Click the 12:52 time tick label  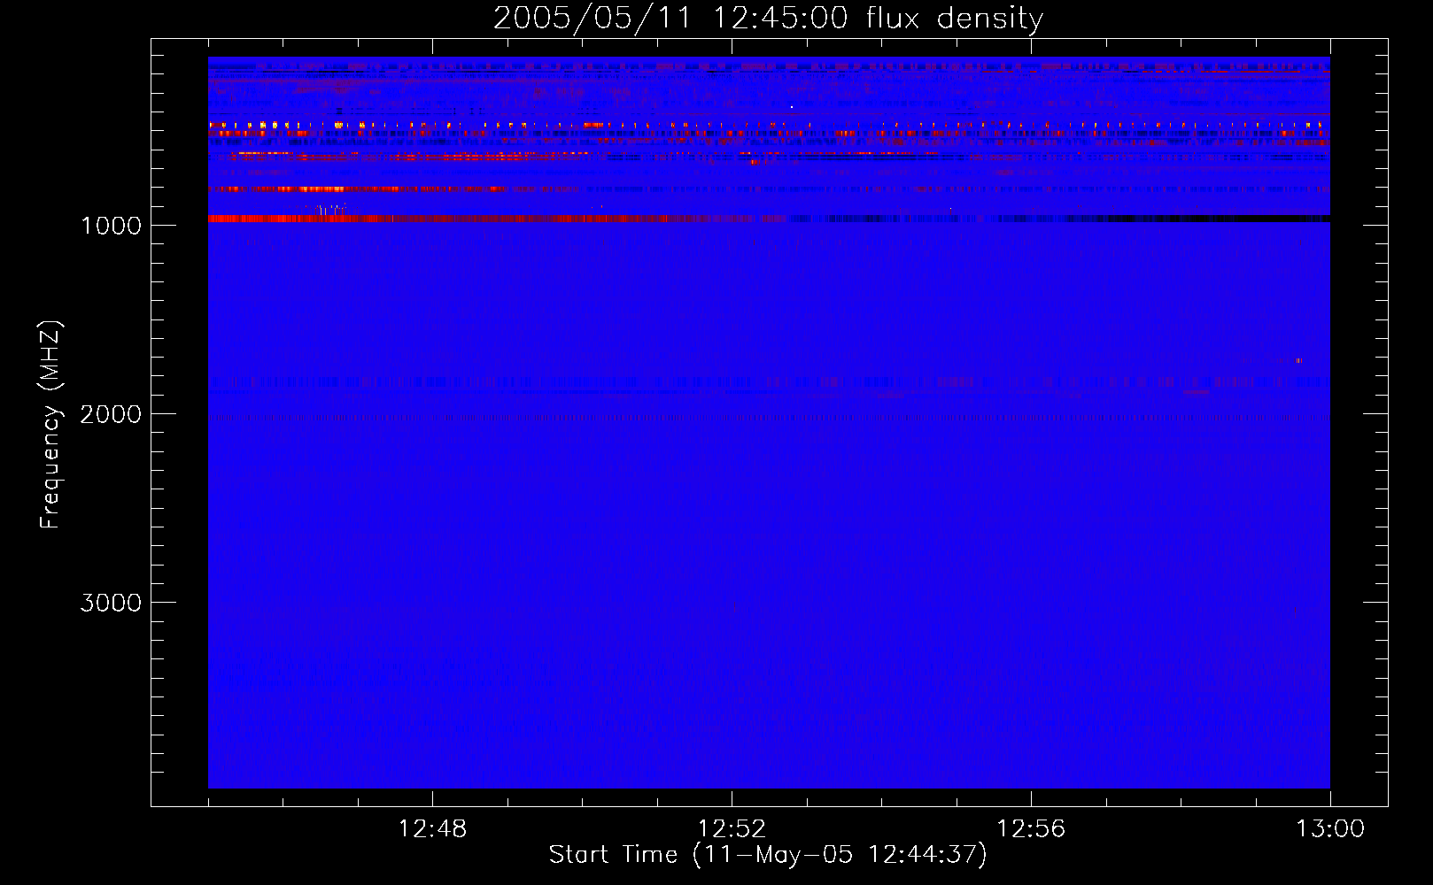tap(732, 829)
